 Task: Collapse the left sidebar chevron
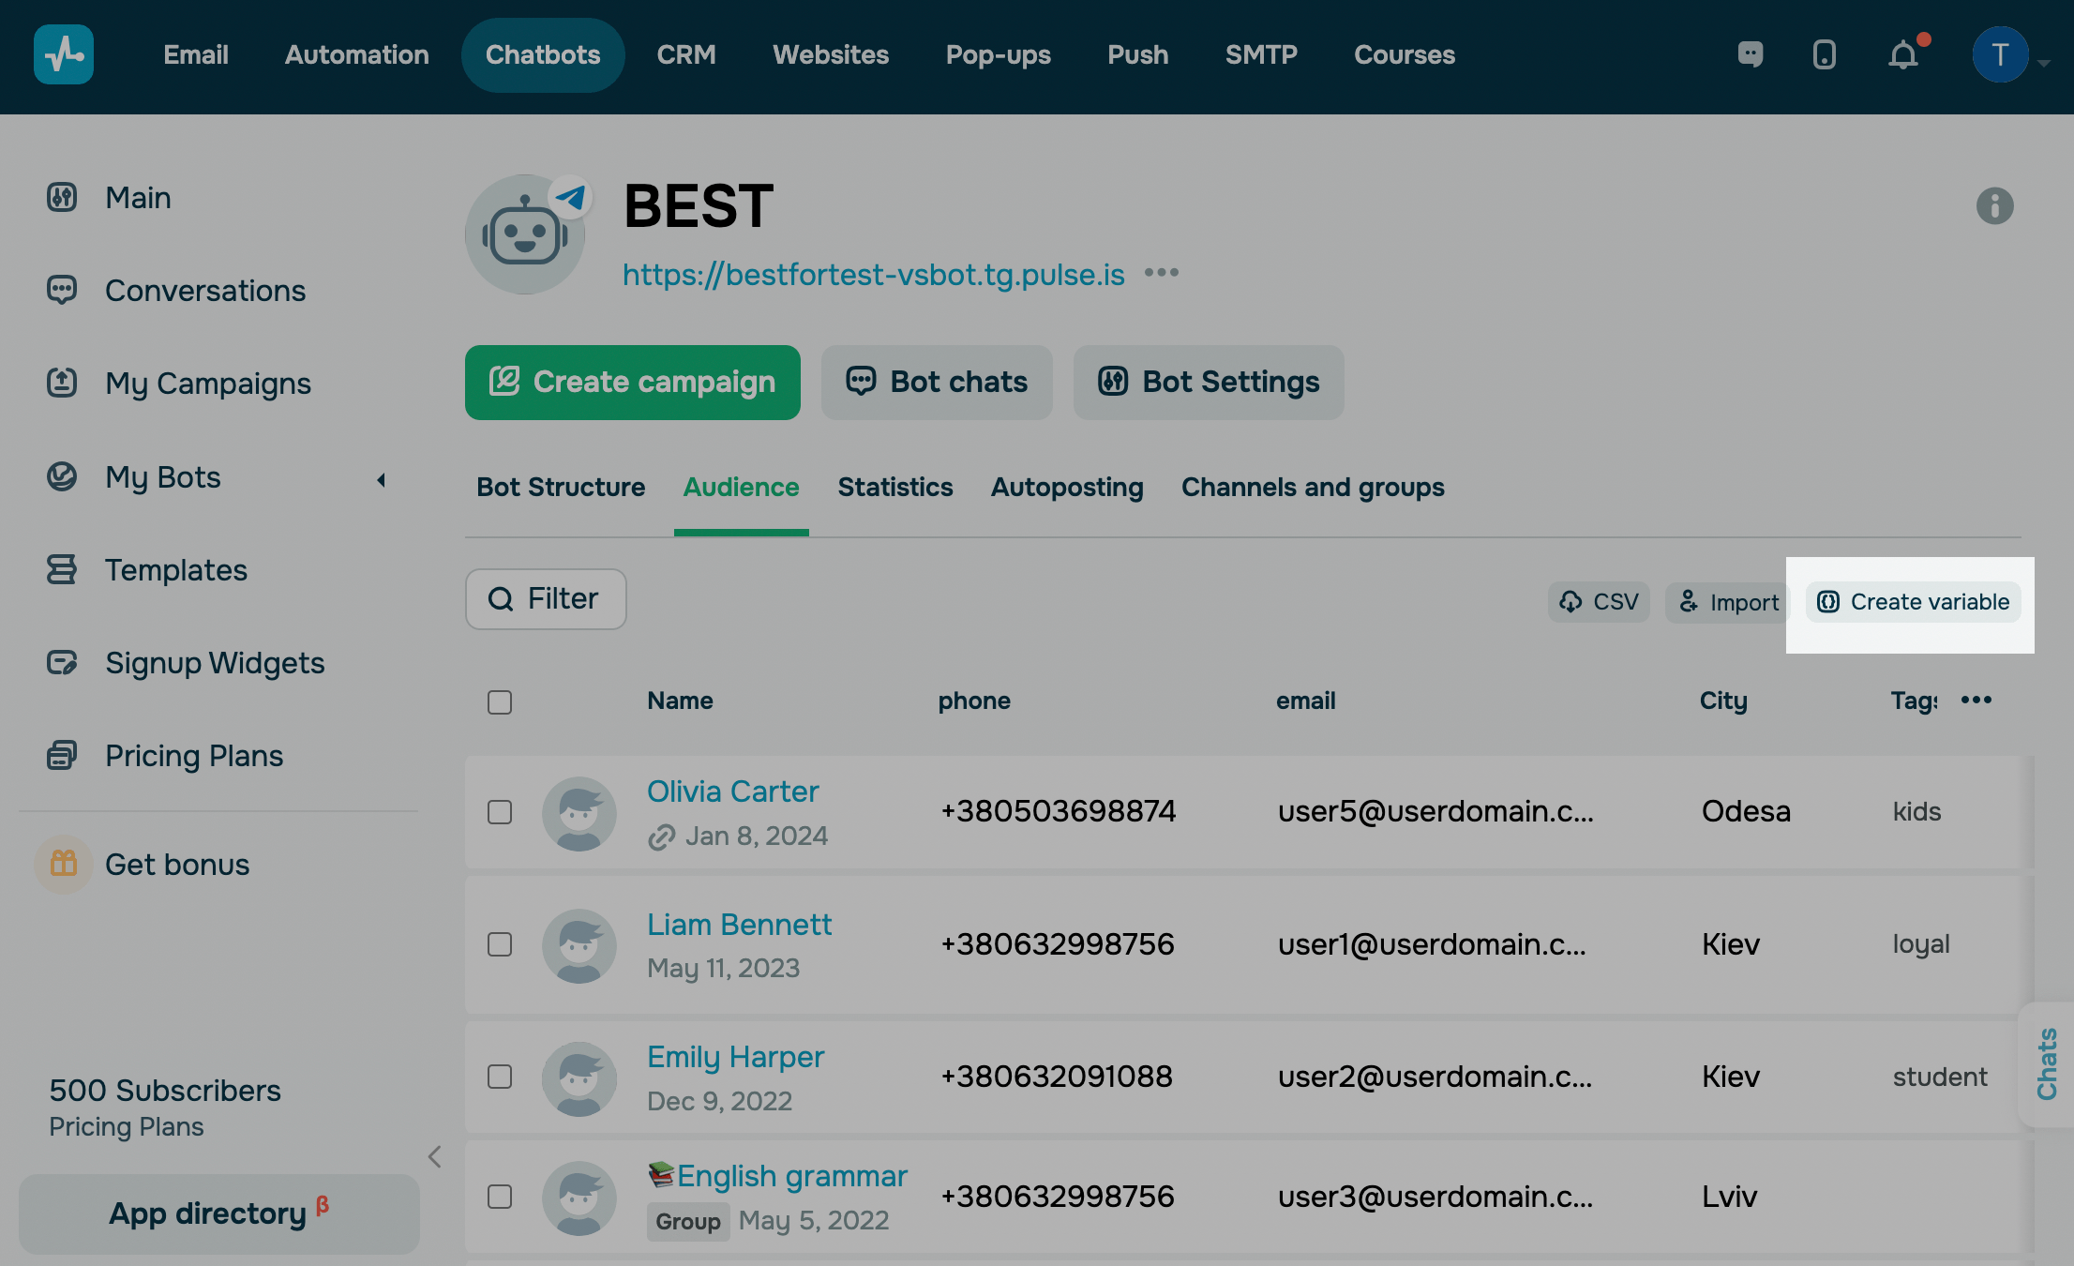434,1156
